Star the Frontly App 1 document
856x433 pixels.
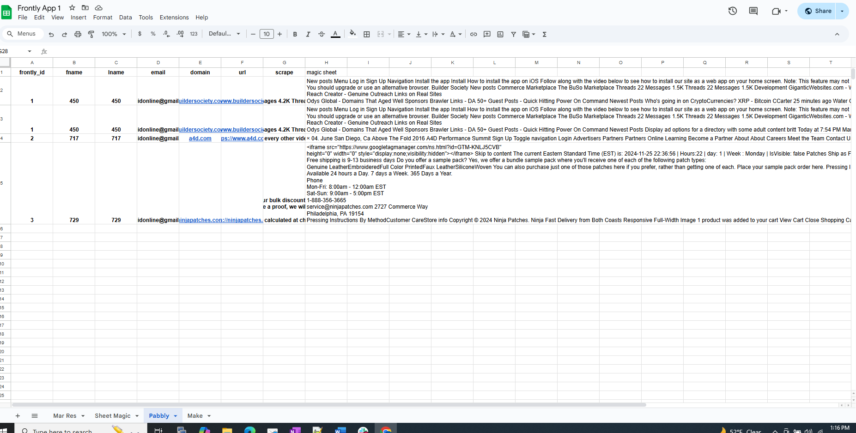coord(72,8)
